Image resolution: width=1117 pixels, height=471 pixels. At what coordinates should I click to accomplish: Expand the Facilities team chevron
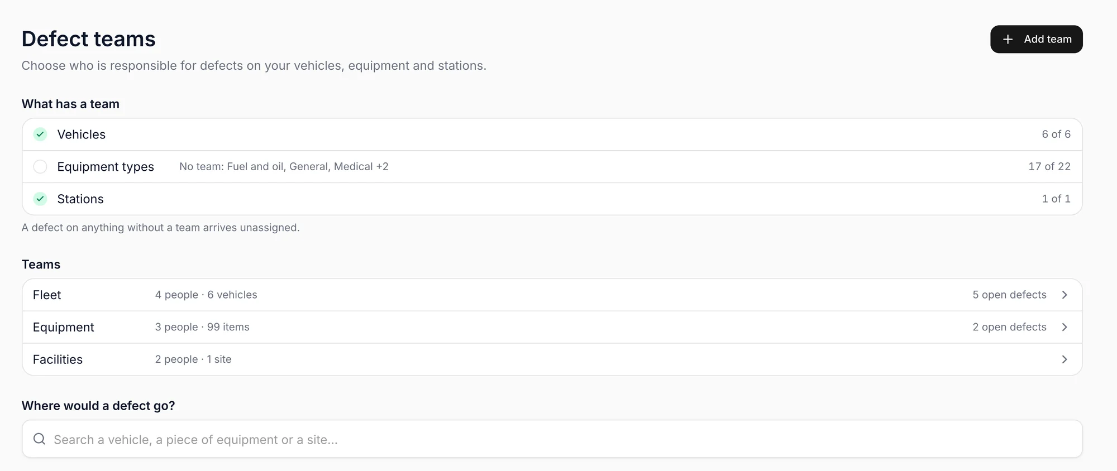click(x=1065, y=359)
